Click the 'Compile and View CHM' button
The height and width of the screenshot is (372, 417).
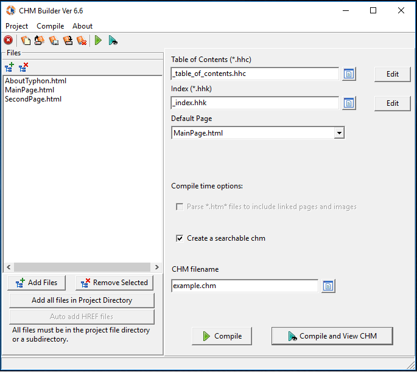tap(332, 336)
